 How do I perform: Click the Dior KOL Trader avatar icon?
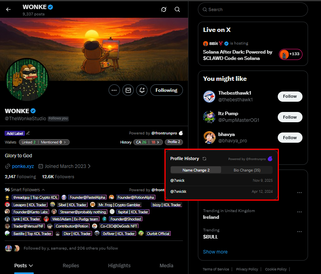(x=58, y=233)
